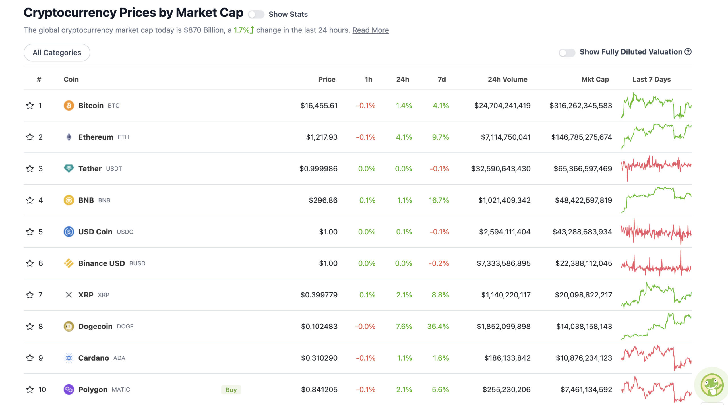
Task: View Dogecoin's 7-day sparkline chart
Action: click(656, 327)
